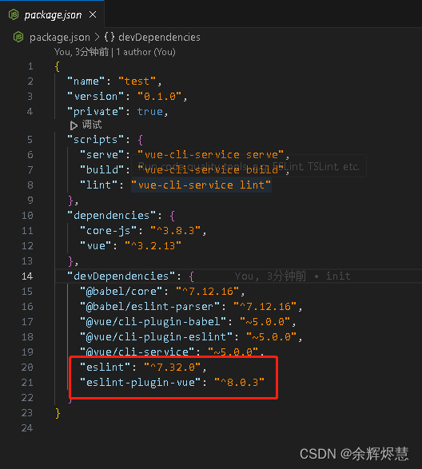
Task: Select line number 24 in gutter
Action: pos(27,428)
